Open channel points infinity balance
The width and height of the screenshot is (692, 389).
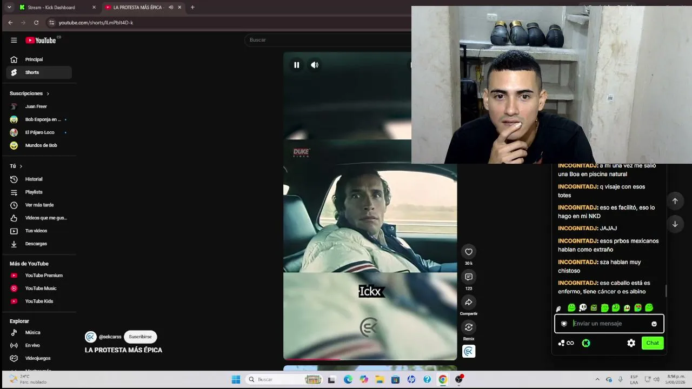click(x=566, y=343)
